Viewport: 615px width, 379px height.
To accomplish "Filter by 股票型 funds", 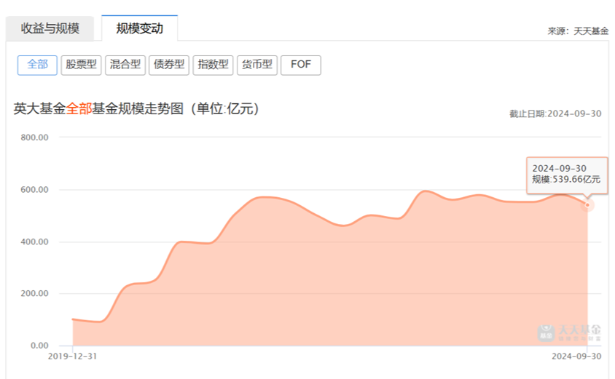I will pyautogui.click(x=81, y=65).
